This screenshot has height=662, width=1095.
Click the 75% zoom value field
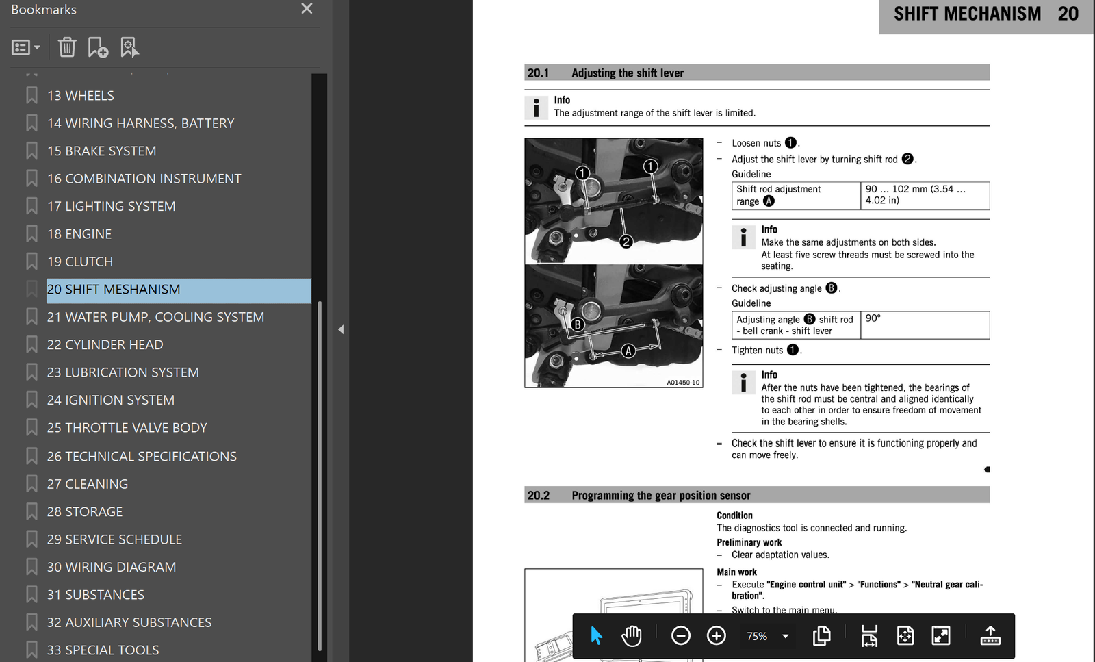coord(756,636)
